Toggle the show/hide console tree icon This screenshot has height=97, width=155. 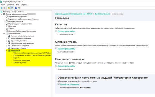click(12, 8)
